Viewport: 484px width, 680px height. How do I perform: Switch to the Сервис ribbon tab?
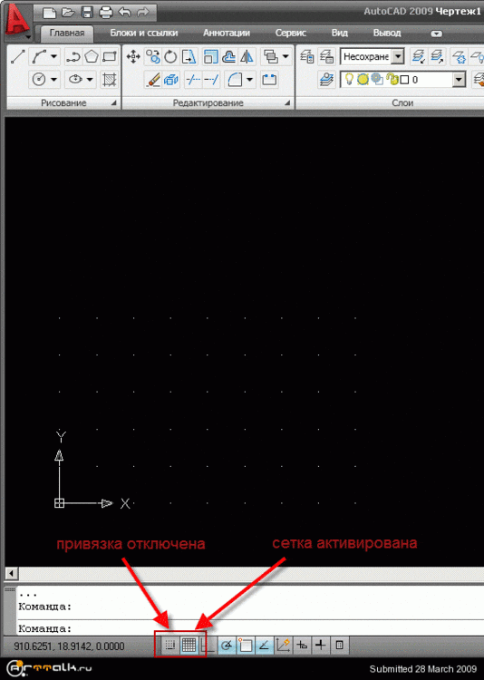[x=291, y=33]
